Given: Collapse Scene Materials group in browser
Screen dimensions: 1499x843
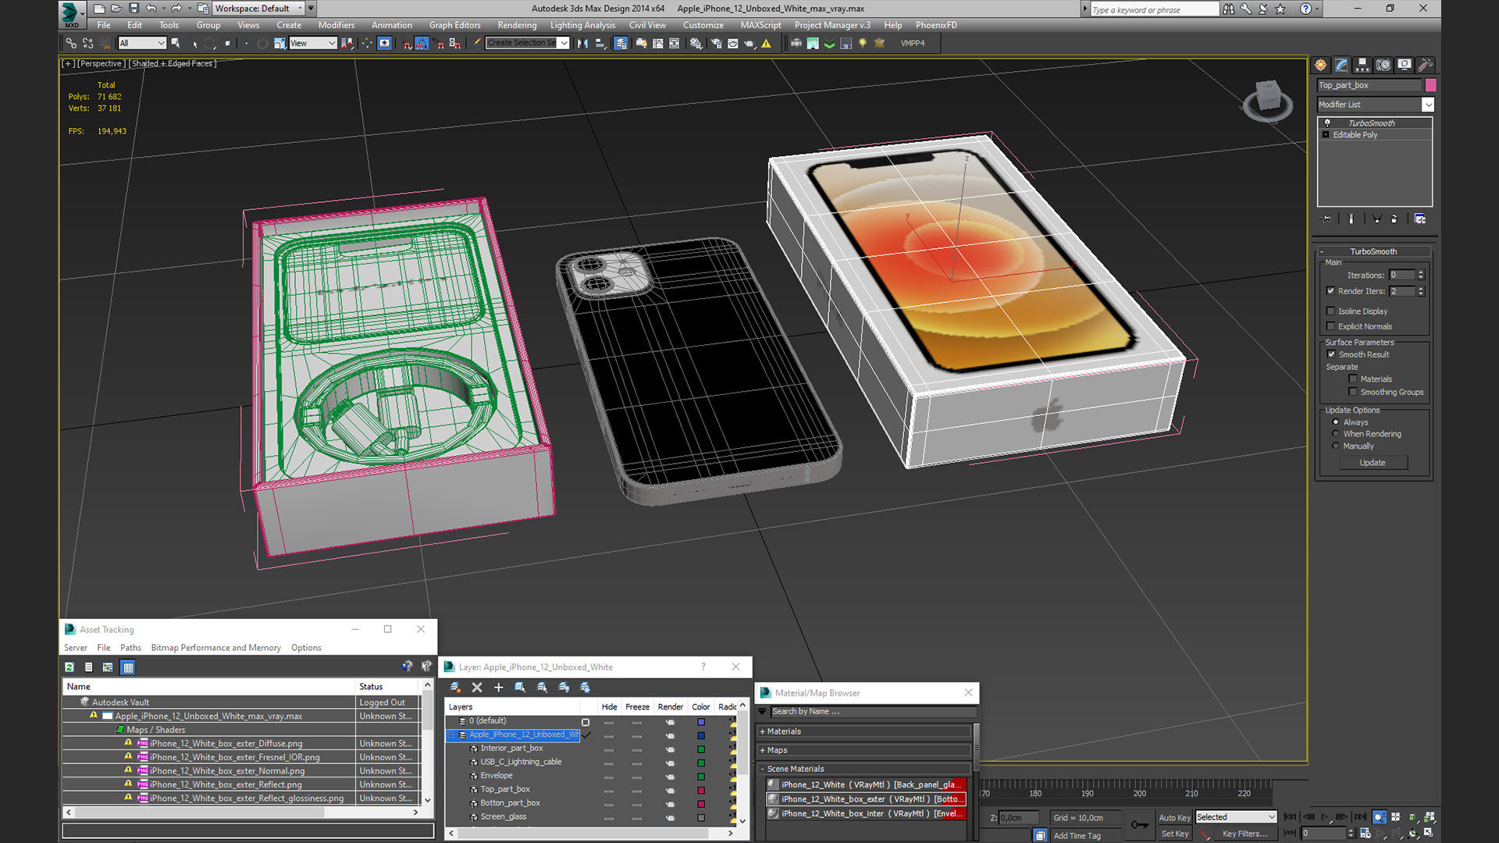Looking at the screenshot, I should click(x=864, y=770).
